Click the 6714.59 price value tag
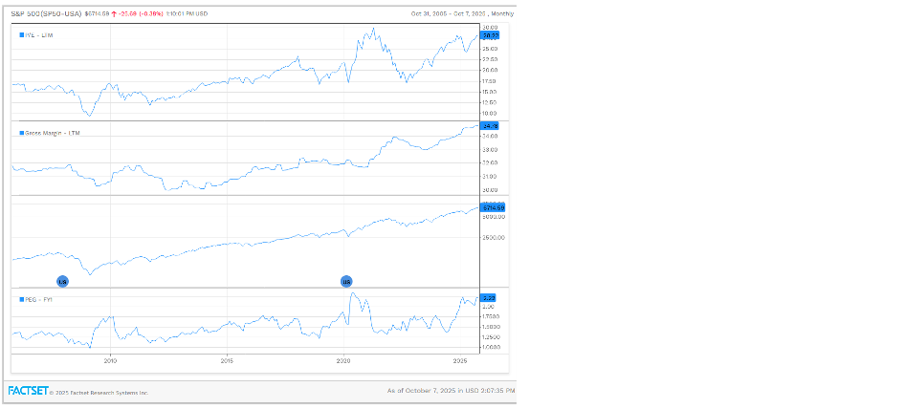 coord(492,207)
